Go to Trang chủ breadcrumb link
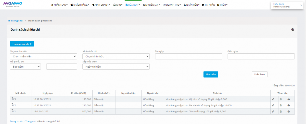Viewport: 306px width, 124px height. point(15,21)
